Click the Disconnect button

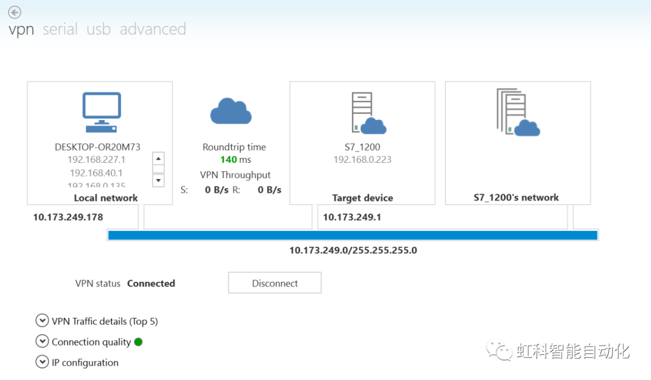[x=274, y=283]
